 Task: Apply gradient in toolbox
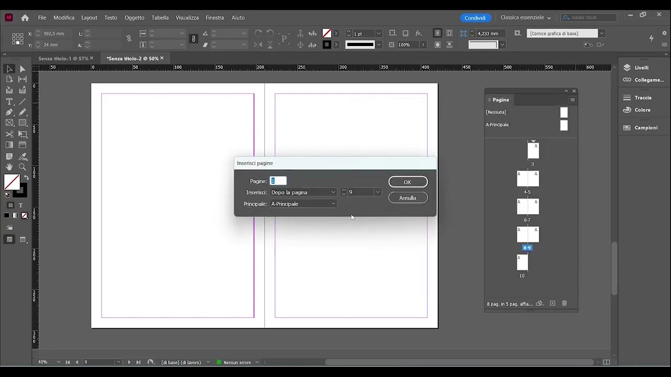click(x=15, y=216)
